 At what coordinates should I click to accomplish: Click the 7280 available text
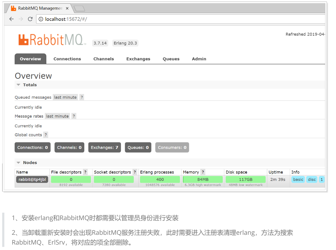coord(114,185)
